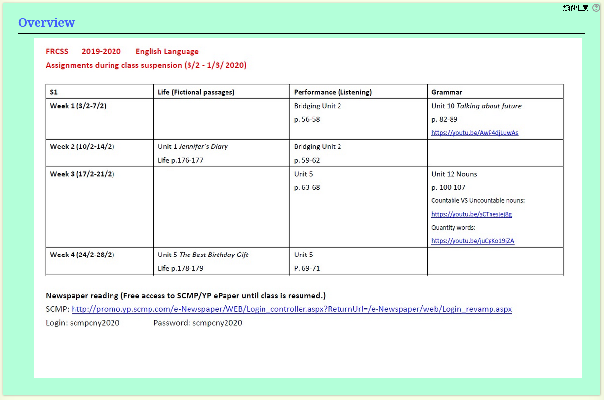This screenshot has height=400, width=604.
Task: Click the red Assignments during class suspension title
Action: click(146, 65)
